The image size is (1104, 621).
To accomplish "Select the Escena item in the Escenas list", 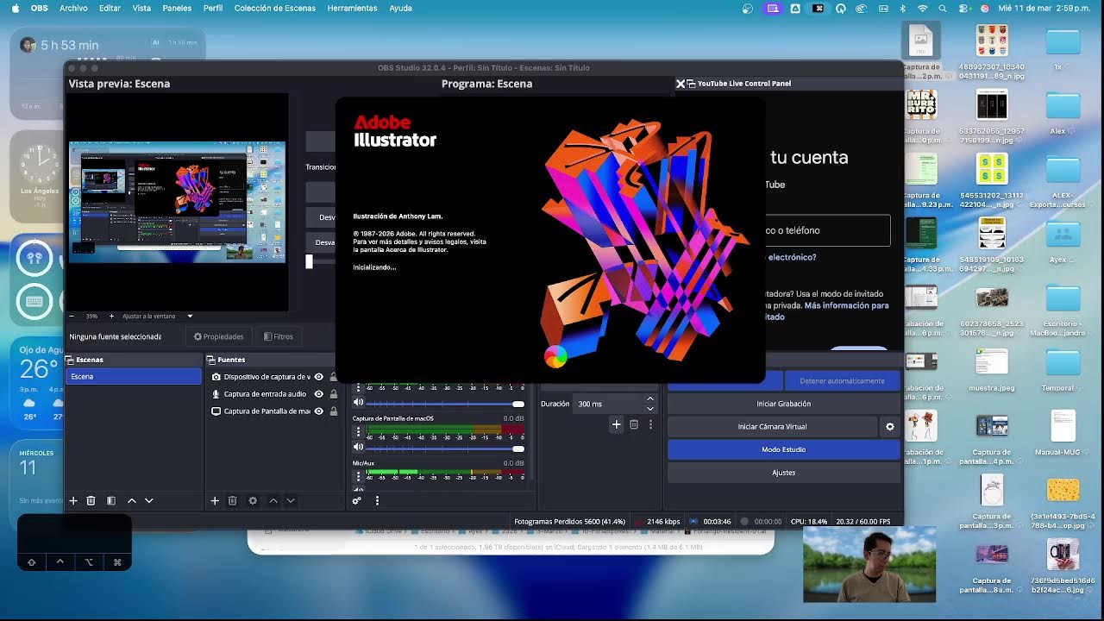I will [134, 377].
